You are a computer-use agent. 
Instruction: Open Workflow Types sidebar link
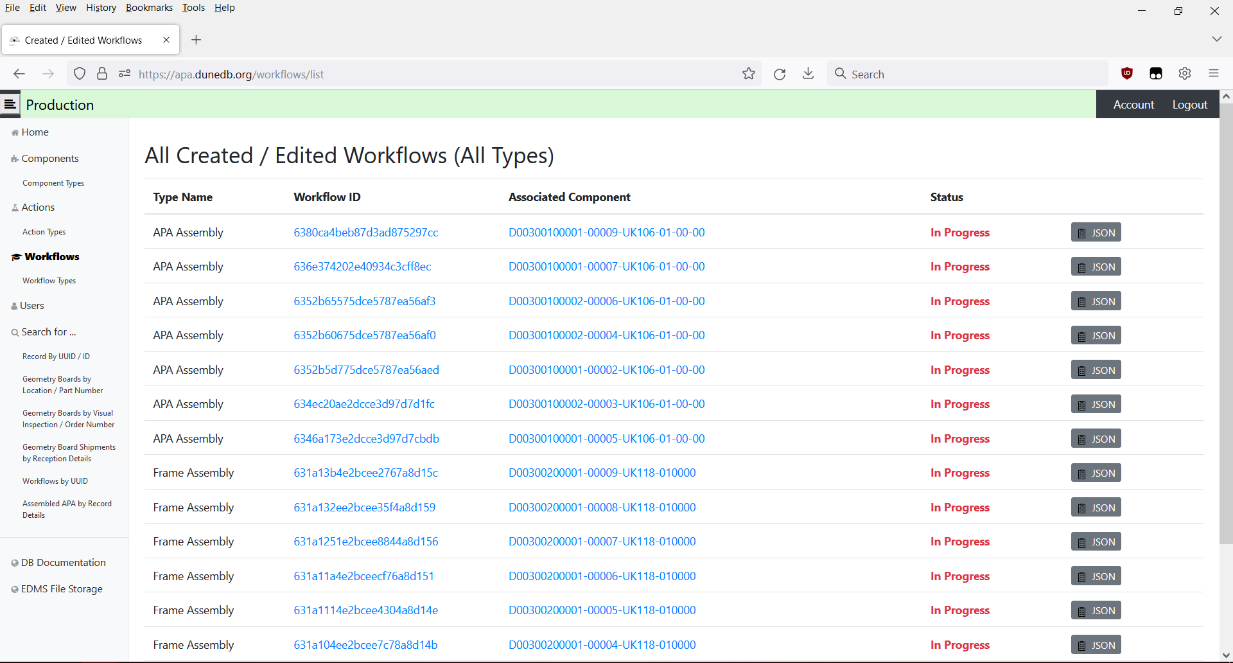click(49, 281)
